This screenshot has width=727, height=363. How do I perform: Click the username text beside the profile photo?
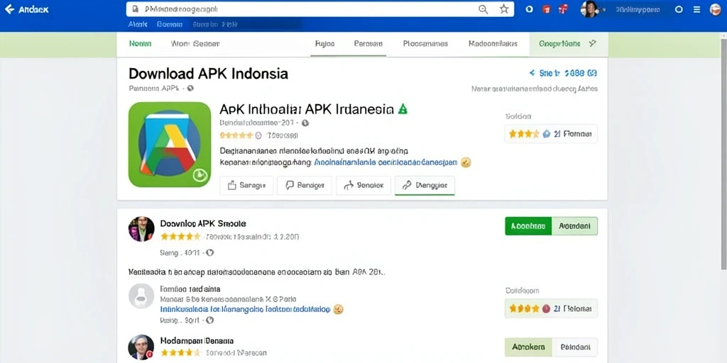coord(638,9)
